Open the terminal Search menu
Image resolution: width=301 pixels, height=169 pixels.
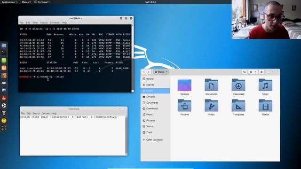pyautogui.click(x=44, y=23)
